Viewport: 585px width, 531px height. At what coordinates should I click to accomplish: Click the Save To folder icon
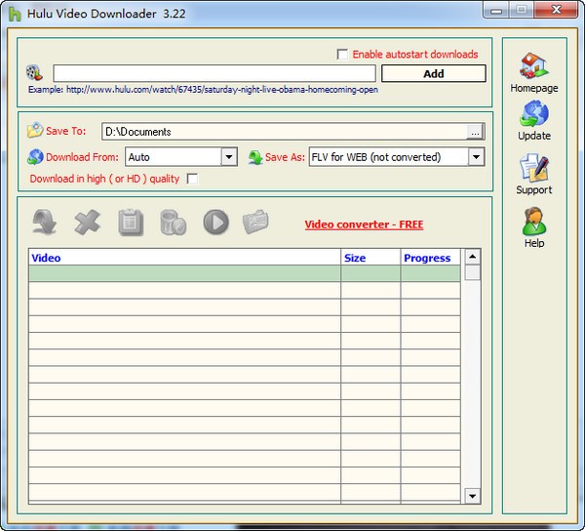coord(35,131)
